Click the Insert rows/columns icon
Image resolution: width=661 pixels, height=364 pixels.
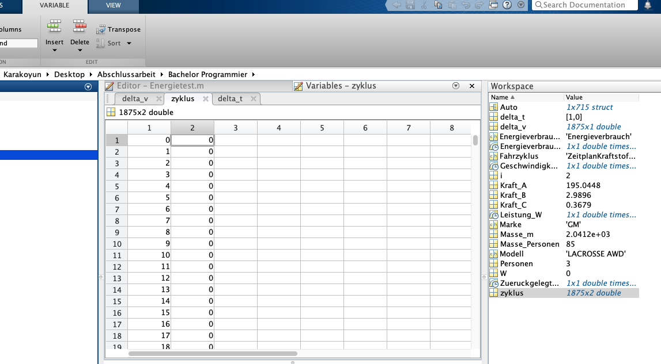click(54, 26)
